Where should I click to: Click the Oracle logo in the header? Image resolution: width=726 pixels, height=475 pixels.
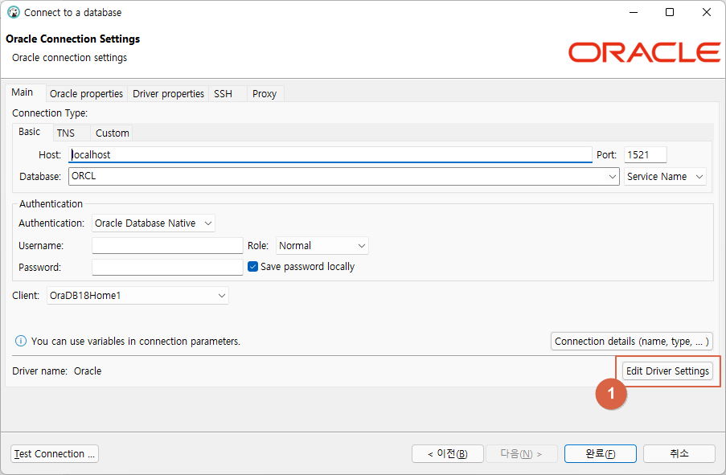pos(644,52)
